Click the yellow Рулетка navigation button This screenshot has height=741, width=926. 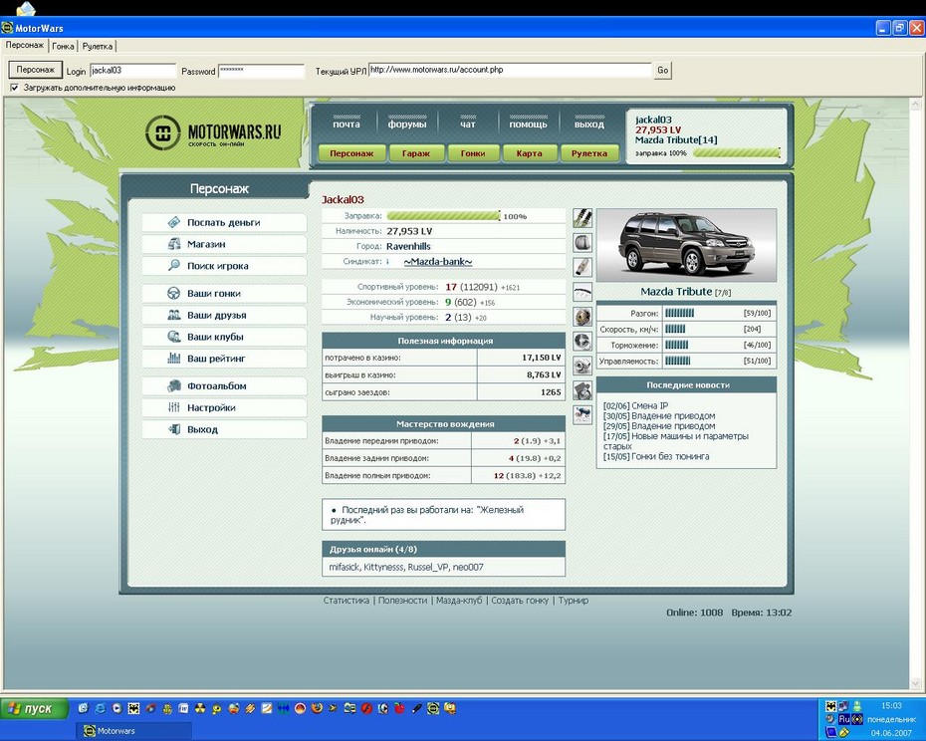(x=589, y=153)
